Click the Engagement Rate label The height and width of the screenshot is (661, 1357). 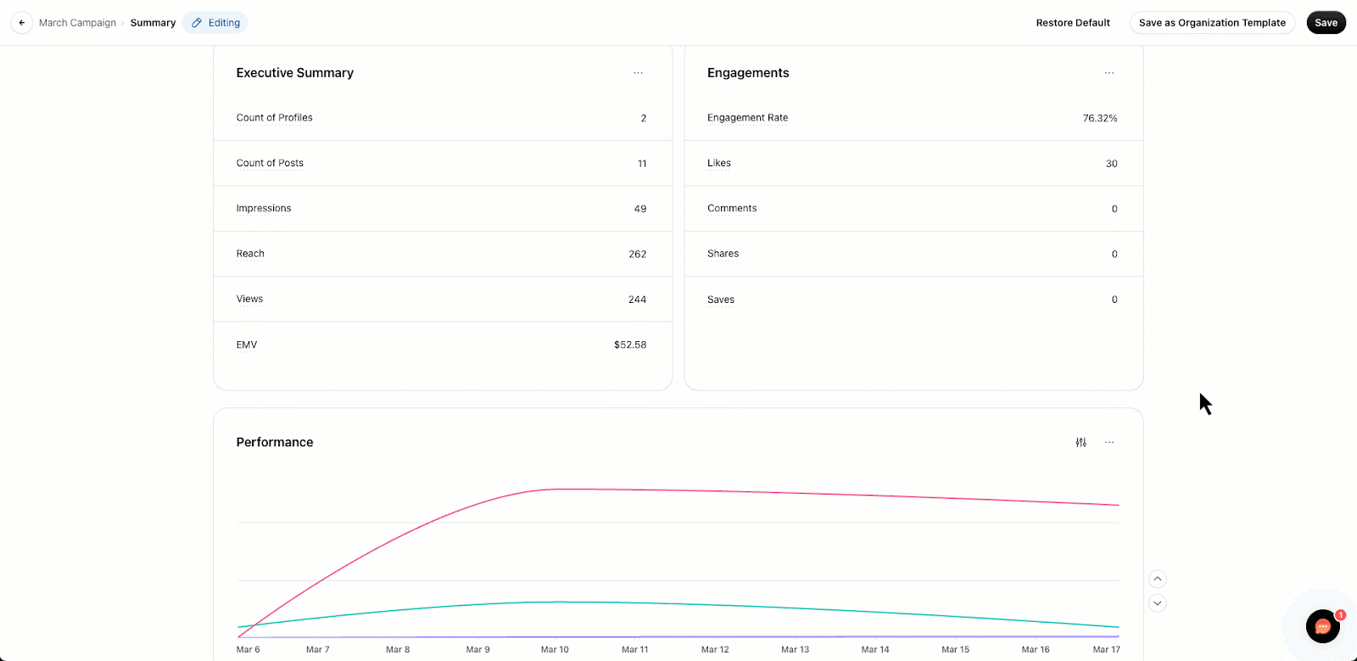click(748, 118)
